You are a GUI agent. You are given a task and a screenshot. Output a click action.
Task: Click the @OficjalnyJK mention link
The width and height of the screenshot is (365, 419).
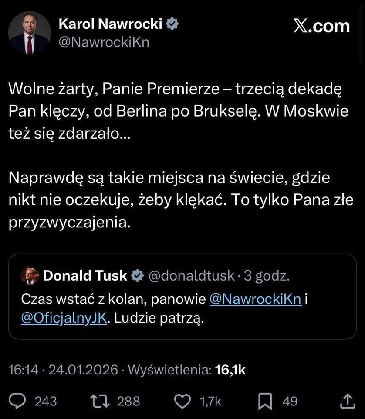(x=64, y=318)
